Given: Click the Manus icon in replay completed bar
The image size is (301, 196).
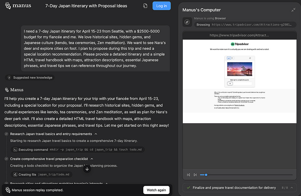Looking at the screenshot, I should [x=8, y=190].
